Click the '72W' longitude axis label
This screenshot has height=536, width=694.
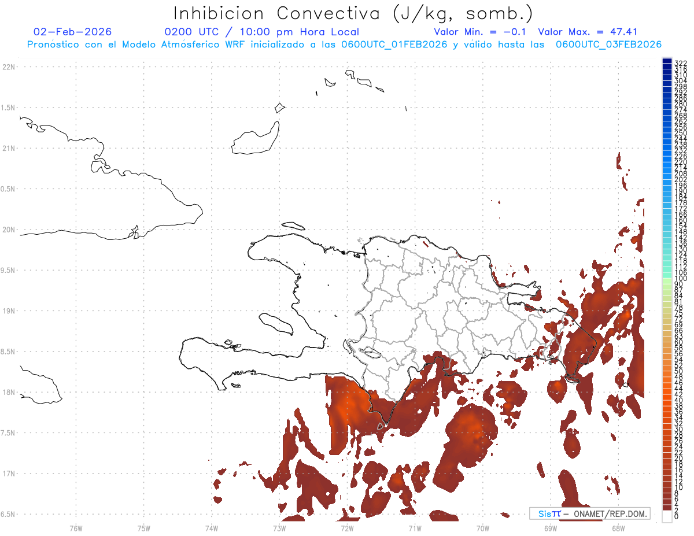[347, 527]
